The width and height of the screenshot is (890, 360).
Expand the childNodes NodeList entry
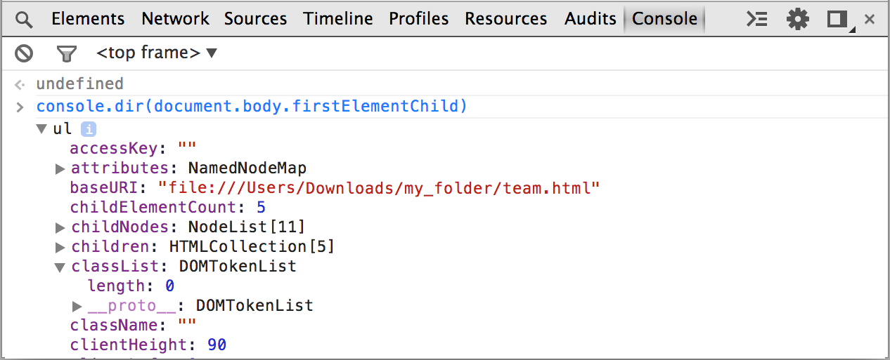coord(60,227)
